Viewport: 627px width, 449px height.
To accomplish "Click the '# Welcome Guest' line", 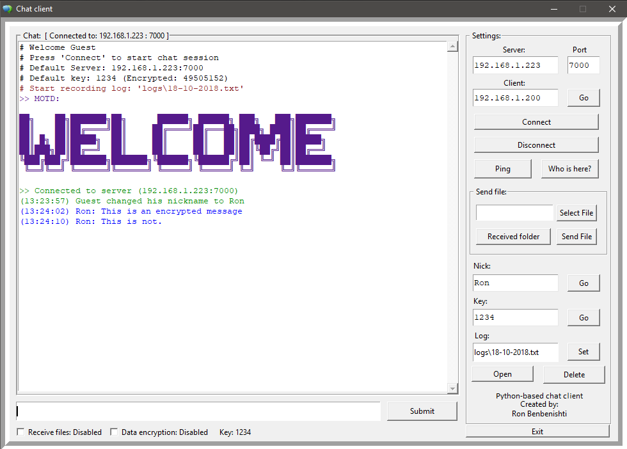I will 58,47.
